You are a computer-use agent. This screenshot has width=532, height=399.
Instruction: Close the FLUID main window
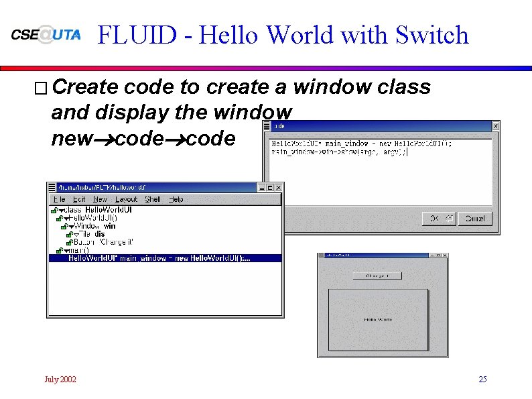(x=278, y=188)
